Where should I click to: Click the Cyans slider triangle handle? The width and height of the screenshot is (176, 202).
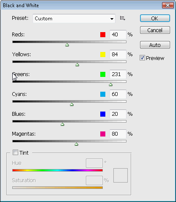coord(71,104)
